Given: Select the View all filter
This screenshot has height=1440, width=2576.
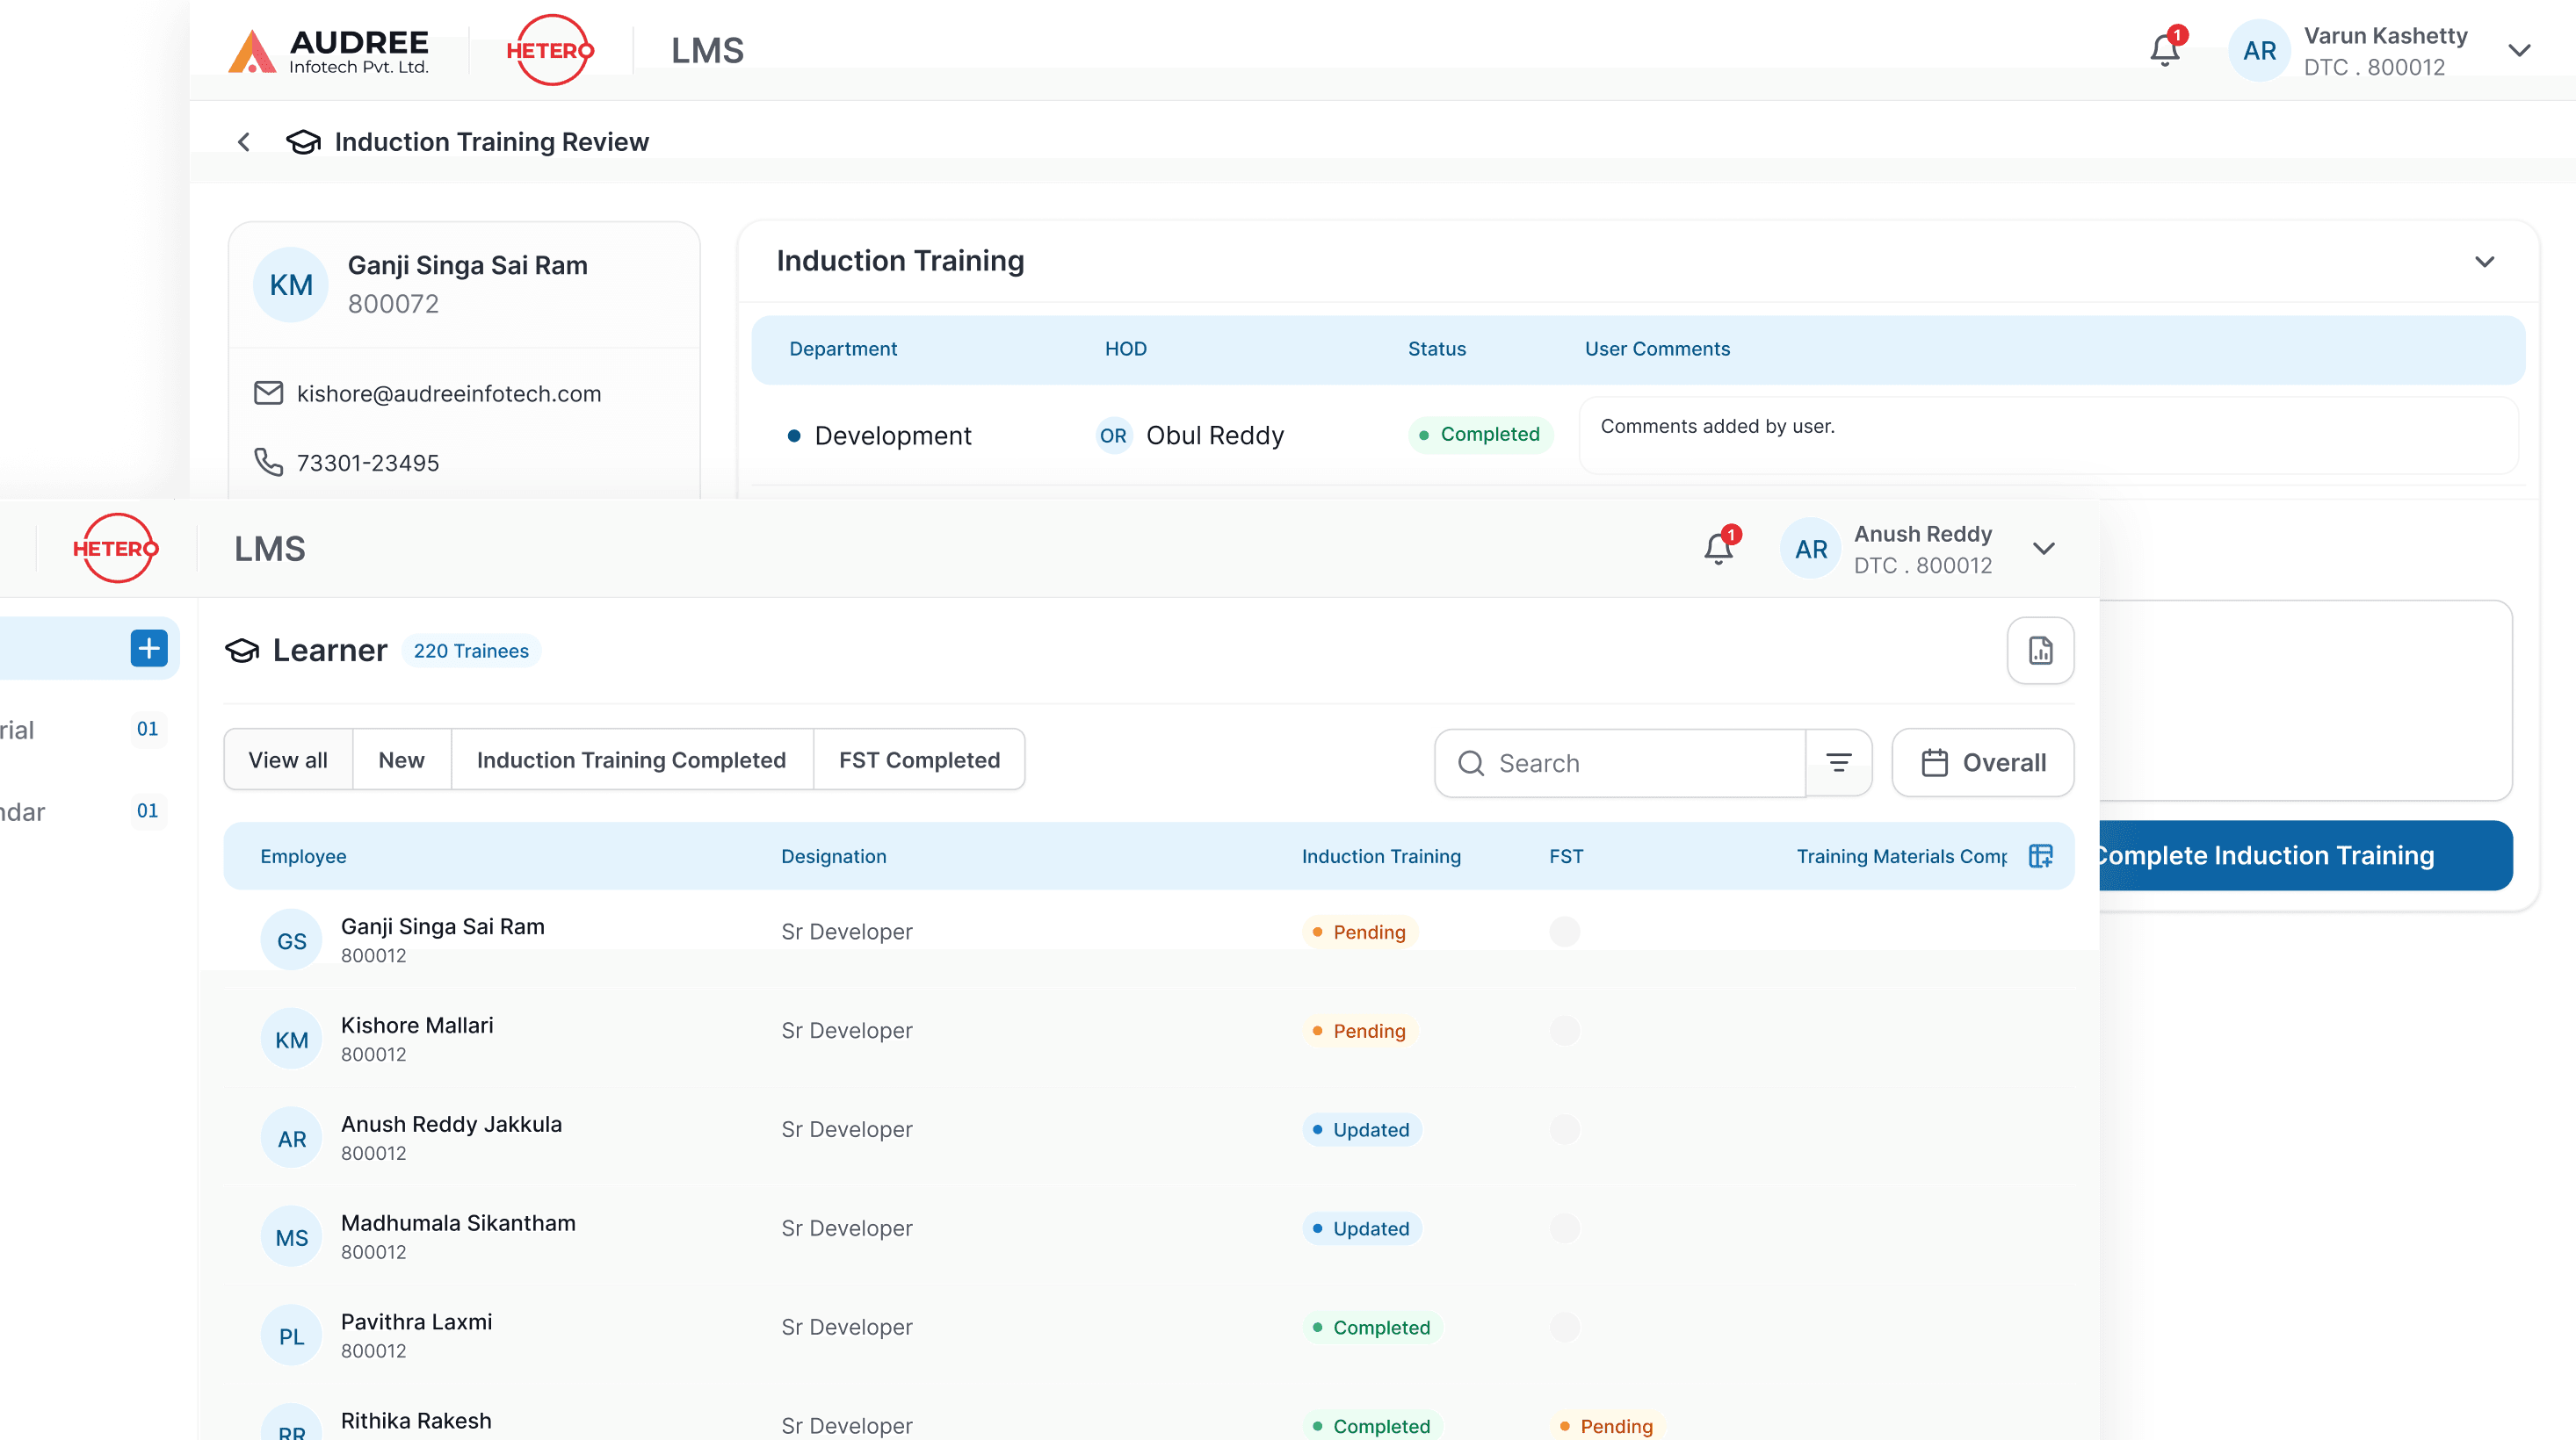Looking at the screenshot, I should coord(287,760).
